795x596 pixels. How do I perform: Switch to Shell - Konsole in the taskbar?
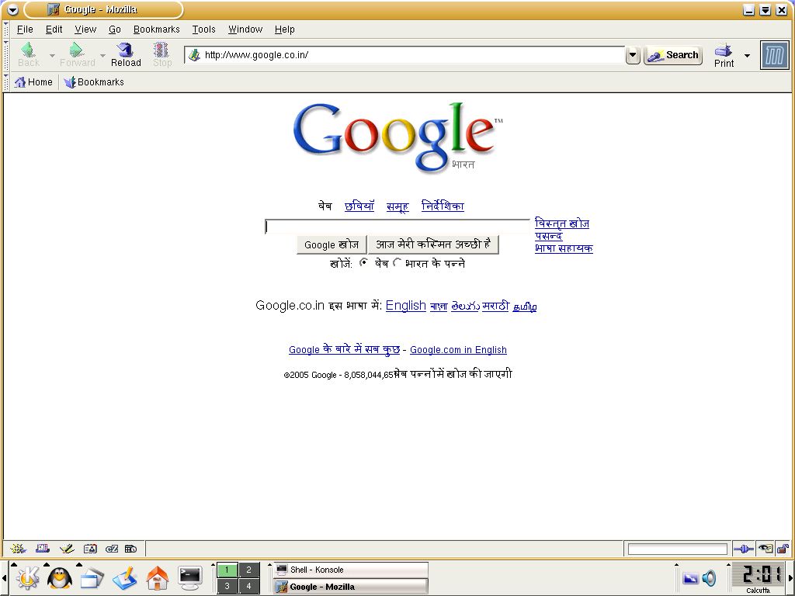[351, 570]
